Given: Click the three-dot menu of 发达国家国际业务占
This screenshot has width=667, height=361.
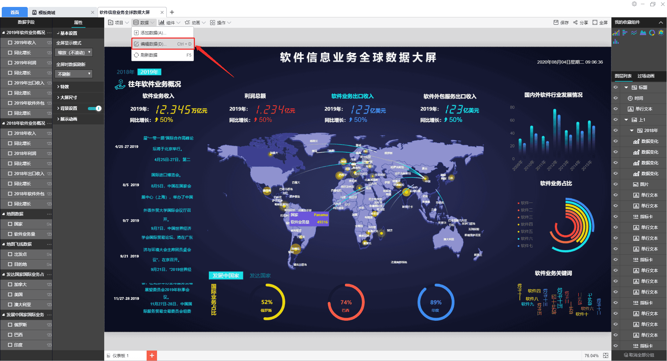Looking at the screenshot, I should tap(49, 274).
